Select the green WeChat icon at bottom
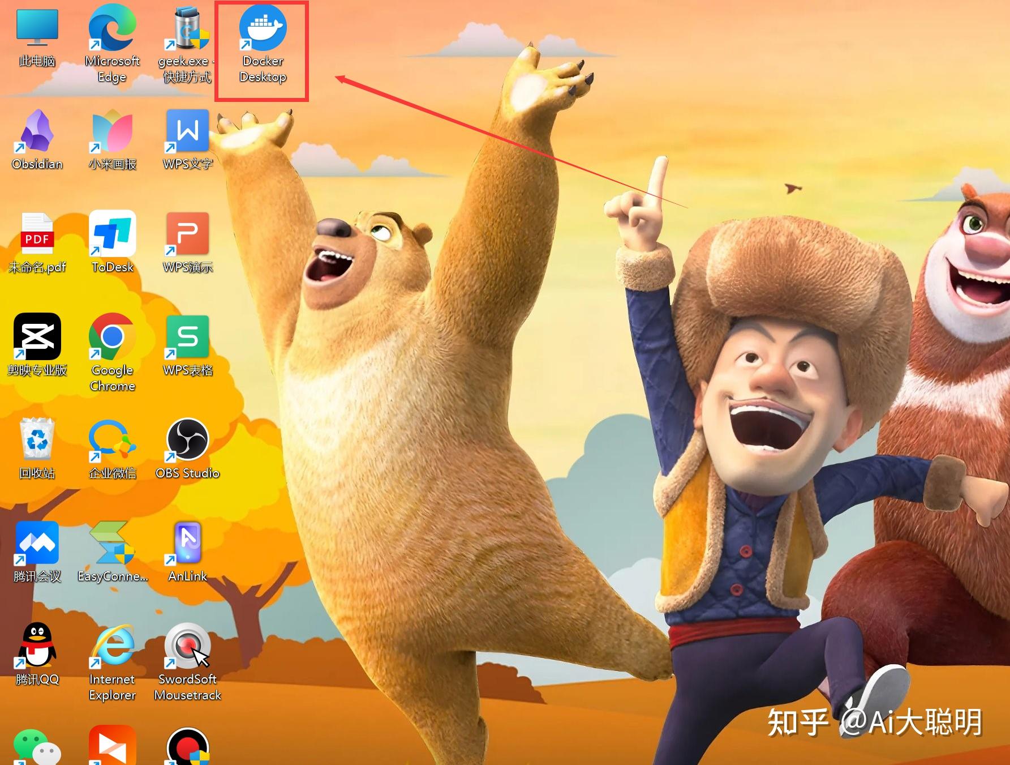1010x765 pixels. (37, 746)
